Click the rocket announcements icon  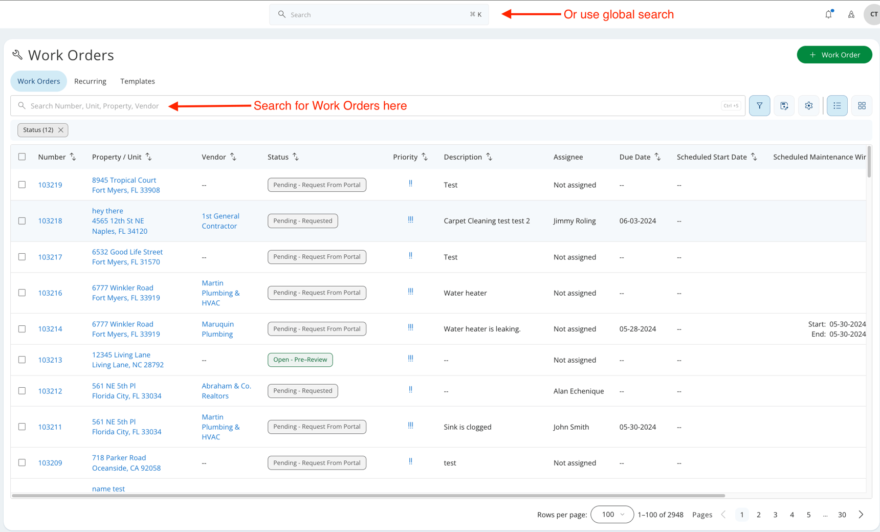pos(851,14)
